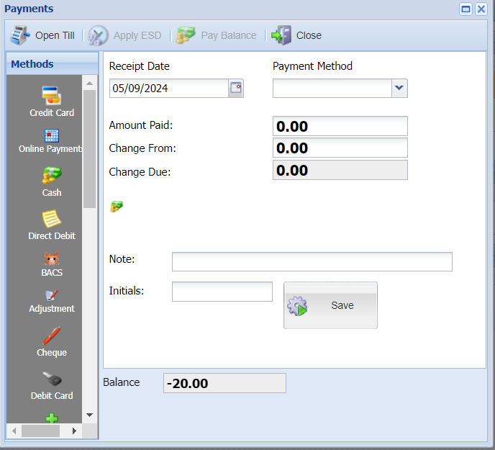Click the Change Due field
The height and width of the screenshot is (450, 495).
340,170
